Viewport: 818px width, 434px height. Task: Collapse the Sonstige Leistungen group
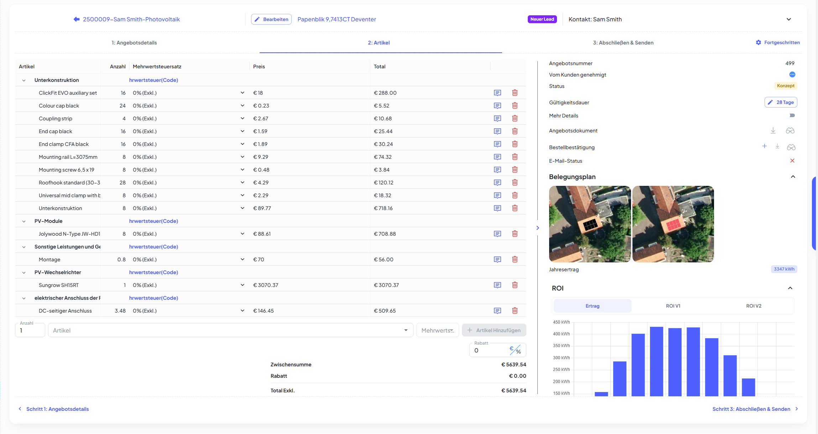click(24, 247)
